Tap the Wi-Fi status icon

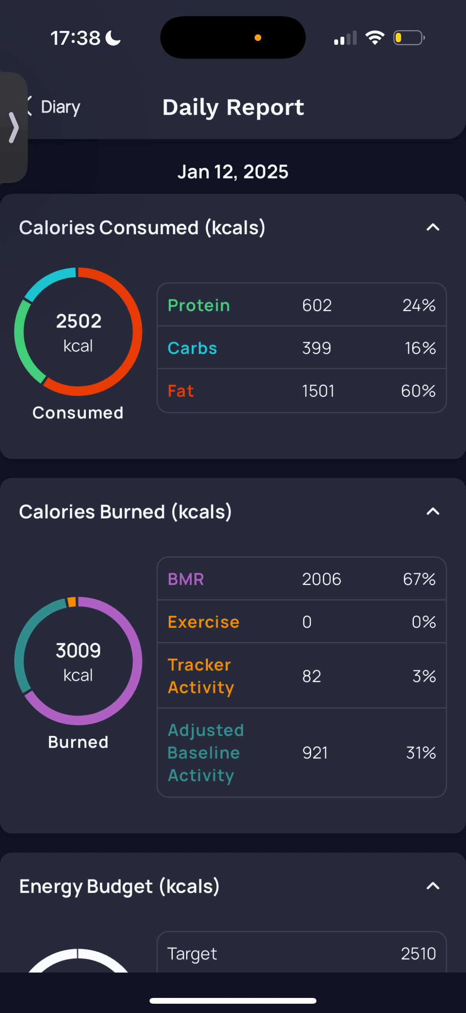375,38
